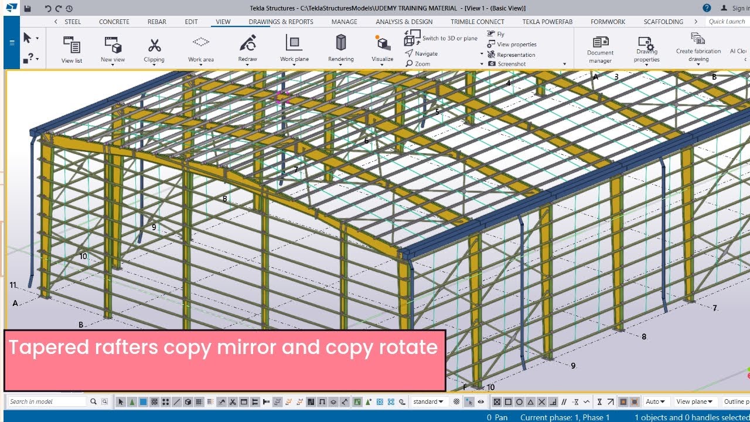This screenshot has width=750, height=422.
Task: Open the View plane dropdown
Action: pos(694,401)
